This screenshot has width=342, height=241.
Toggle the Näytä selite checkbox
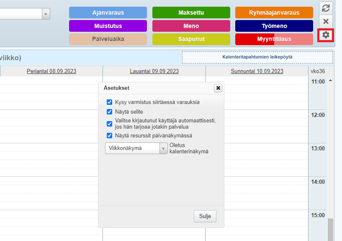pyautogui.click(x=110, y=112)
